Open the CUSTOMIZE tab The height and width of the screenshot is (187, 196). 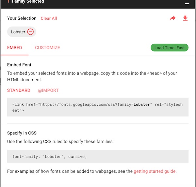[x=47, y=48]
